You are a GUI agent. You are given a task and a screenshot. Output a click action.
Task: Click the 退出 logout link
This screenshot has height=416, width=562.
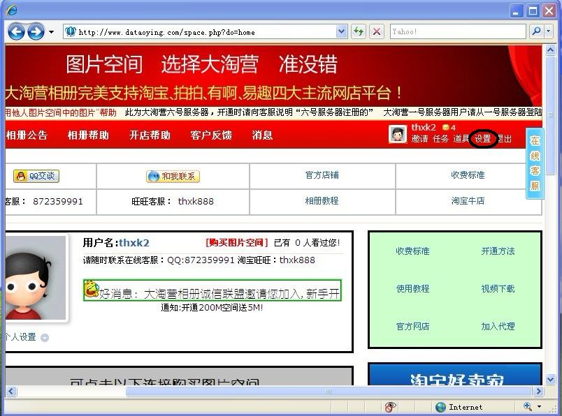click(x=504, y=139)
